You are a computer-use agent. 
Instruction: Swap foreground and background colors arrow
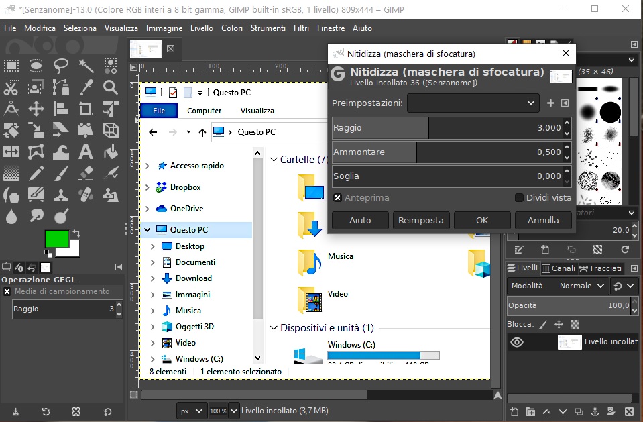pyautogui.click(x=76, y=233)
